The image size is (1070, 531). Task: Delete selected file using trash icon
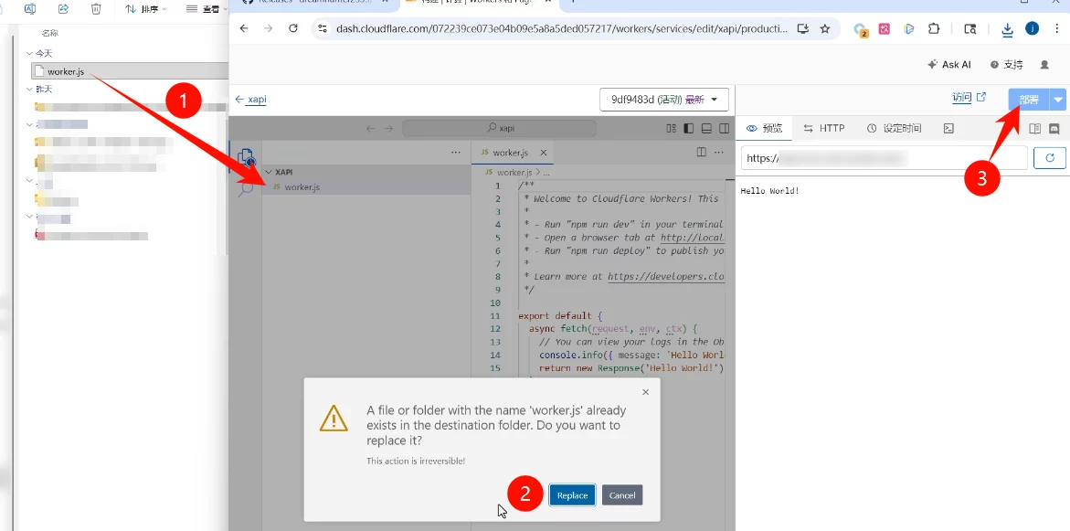(96, 9)
